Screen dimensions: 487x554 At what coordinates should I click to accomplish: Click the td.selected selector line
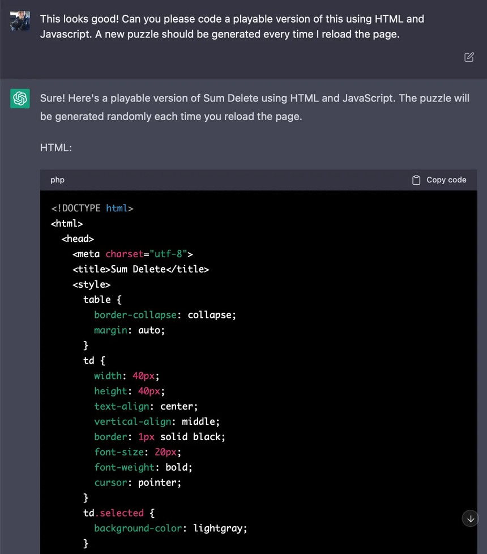119,513
